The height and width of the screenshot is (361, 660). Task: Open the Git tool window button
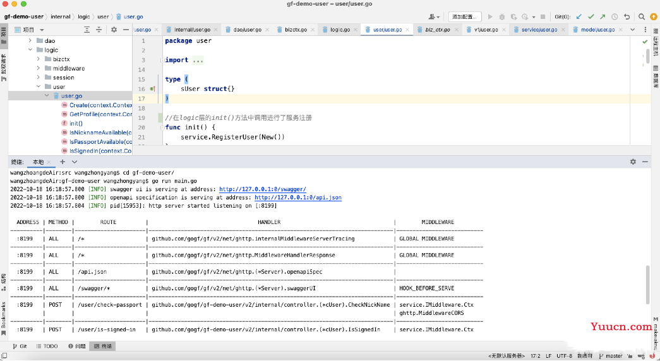(20, 346)
